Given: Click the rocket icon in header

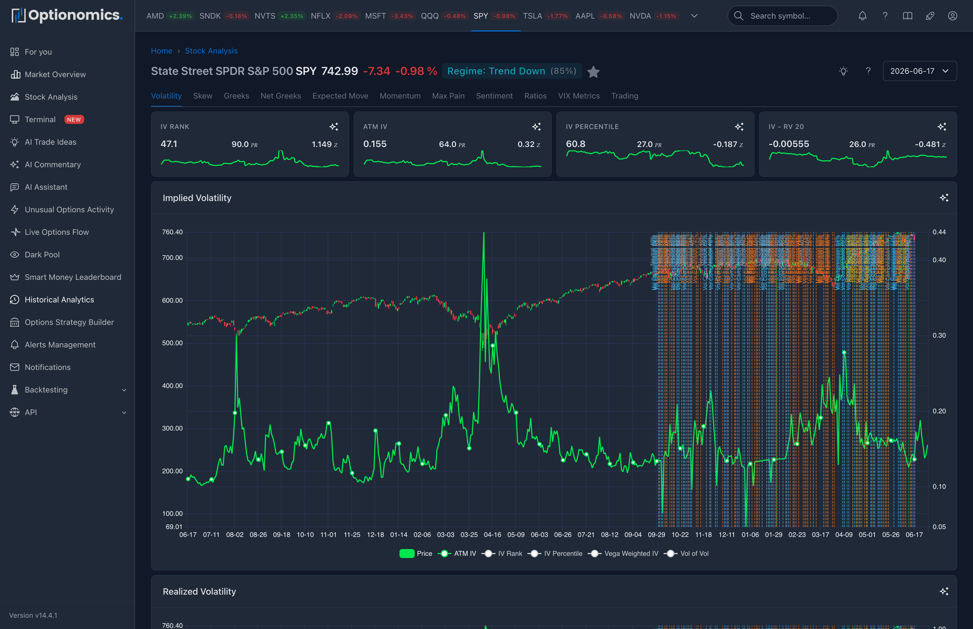Looking at the screenshot, I should pyautogui.click(x=930, y=16).
